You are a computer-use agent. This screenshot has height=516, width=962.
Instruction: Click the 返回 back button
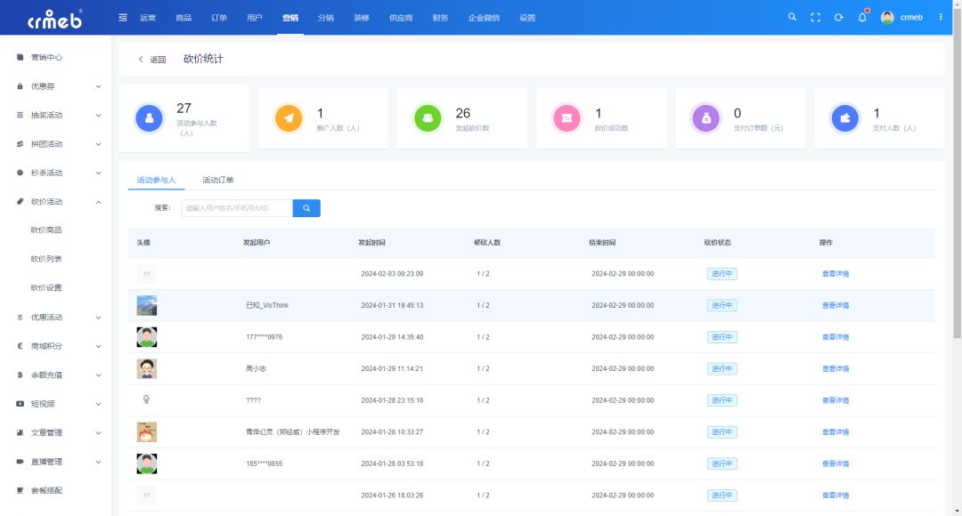(x=151, y=58)
